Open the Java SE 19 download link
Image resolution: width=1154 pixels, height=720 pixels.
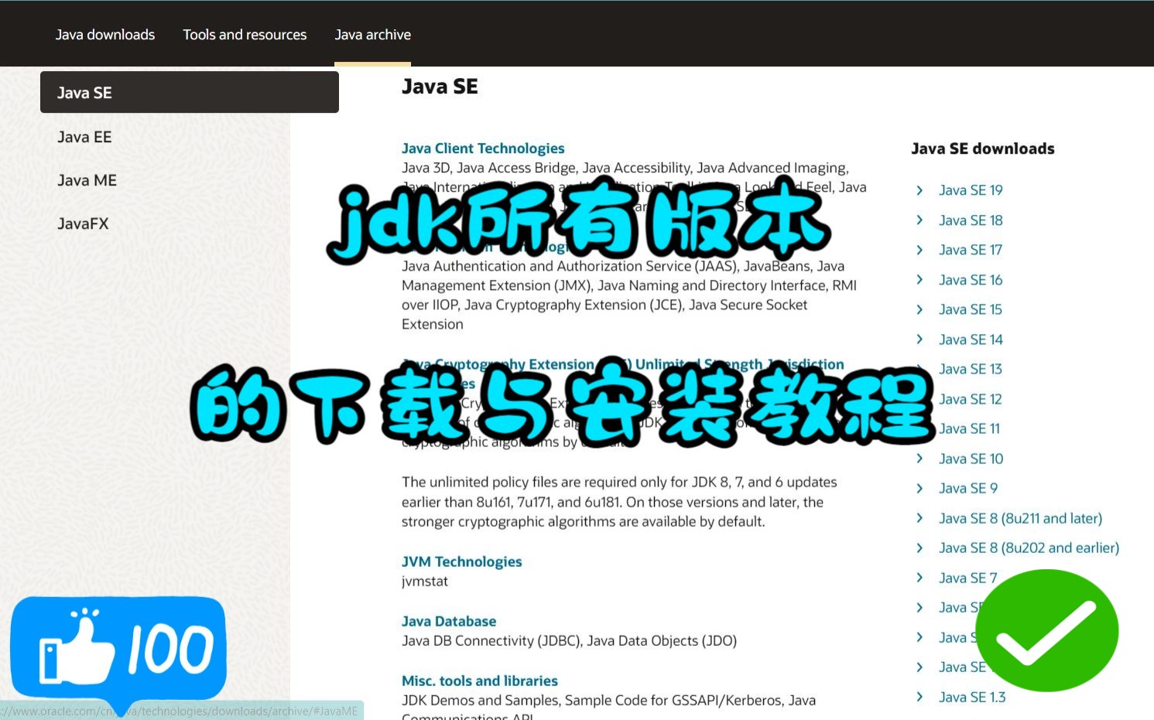[971, 190]
